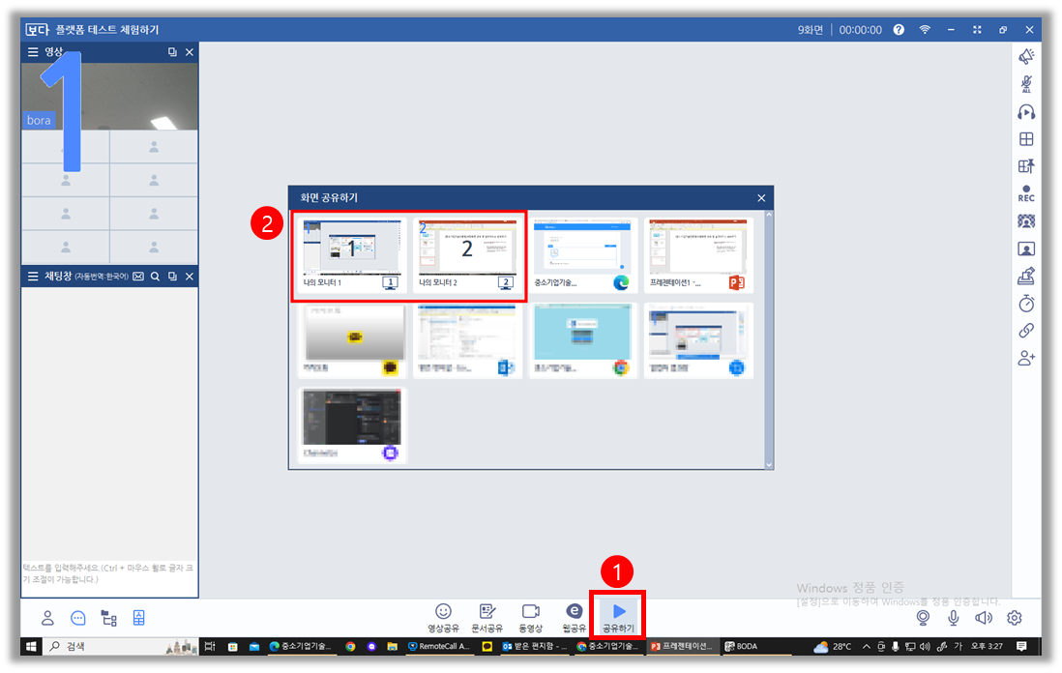Click the taskbar 검색 search box
Image resolution: width=1062 pixels, height=673 pixels.
pos(121,647)
